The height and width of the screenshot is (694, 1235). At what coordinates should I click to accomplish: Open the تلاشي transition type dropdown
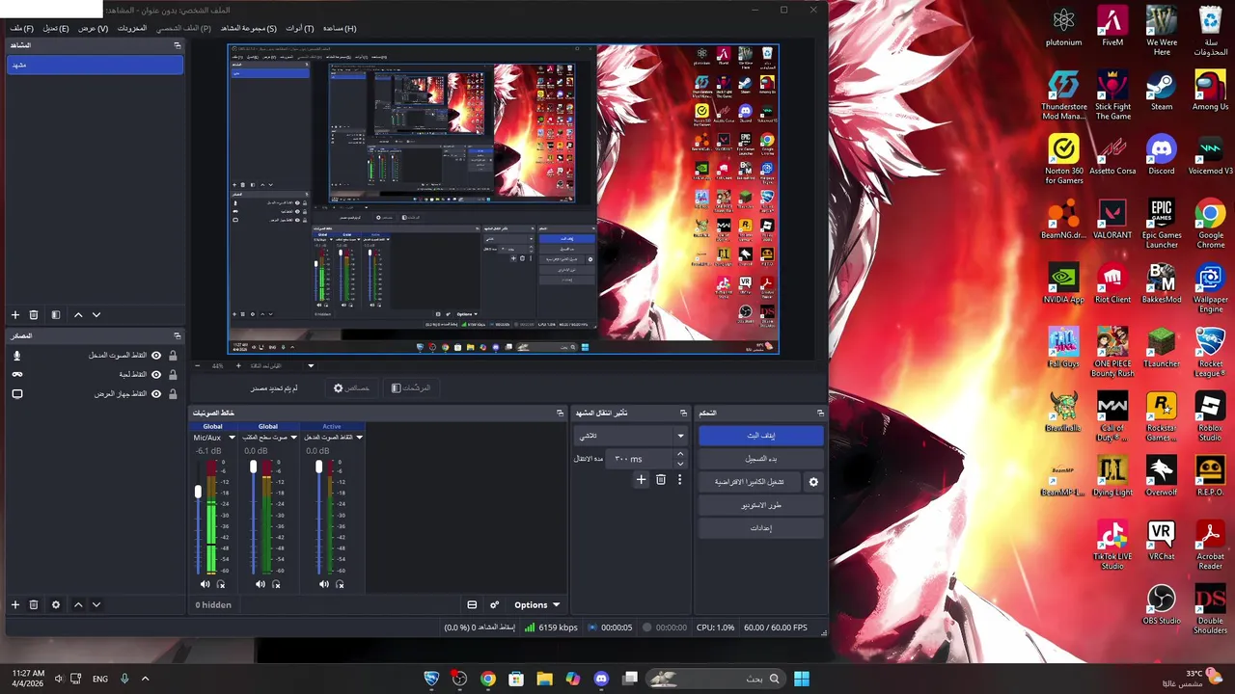click(x=630, y=436)
